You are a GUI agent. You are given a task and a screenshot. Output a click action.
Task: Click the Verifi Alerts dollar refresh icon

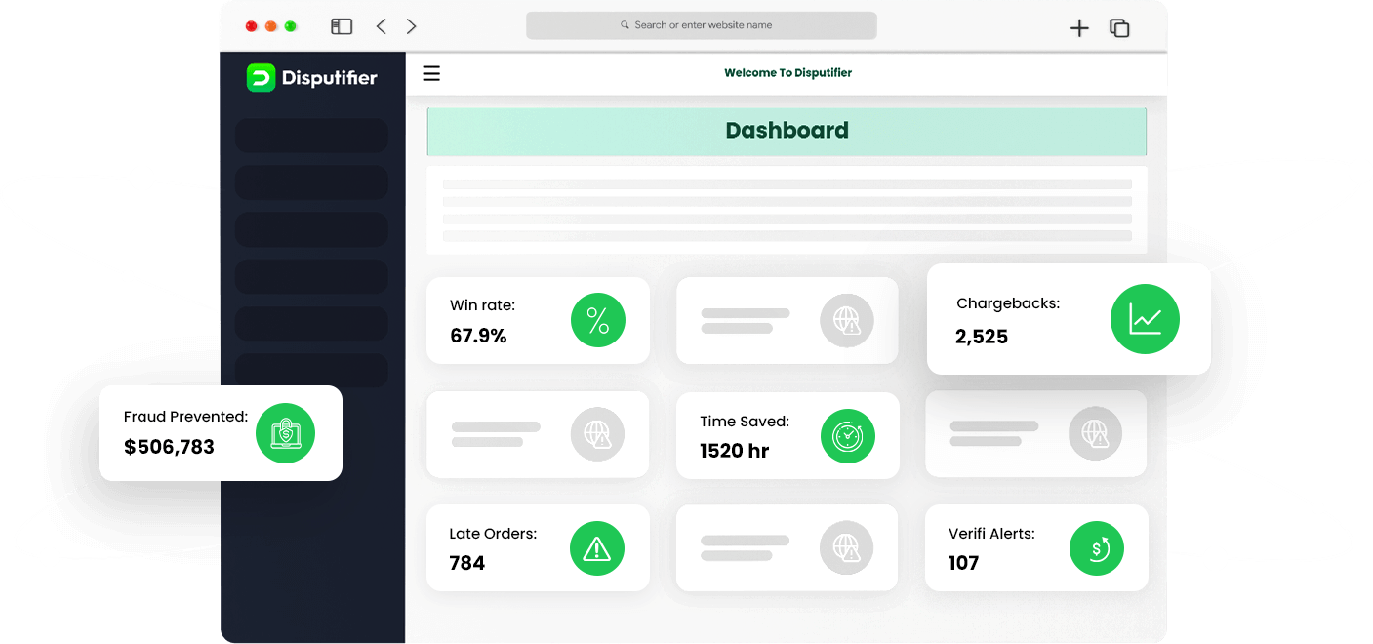(1097, 548)
